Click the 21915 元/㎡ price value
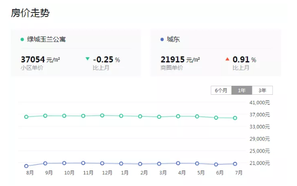The height and width of the screenshot is (186, 297). pyautogui.click(x=180, y=60)
